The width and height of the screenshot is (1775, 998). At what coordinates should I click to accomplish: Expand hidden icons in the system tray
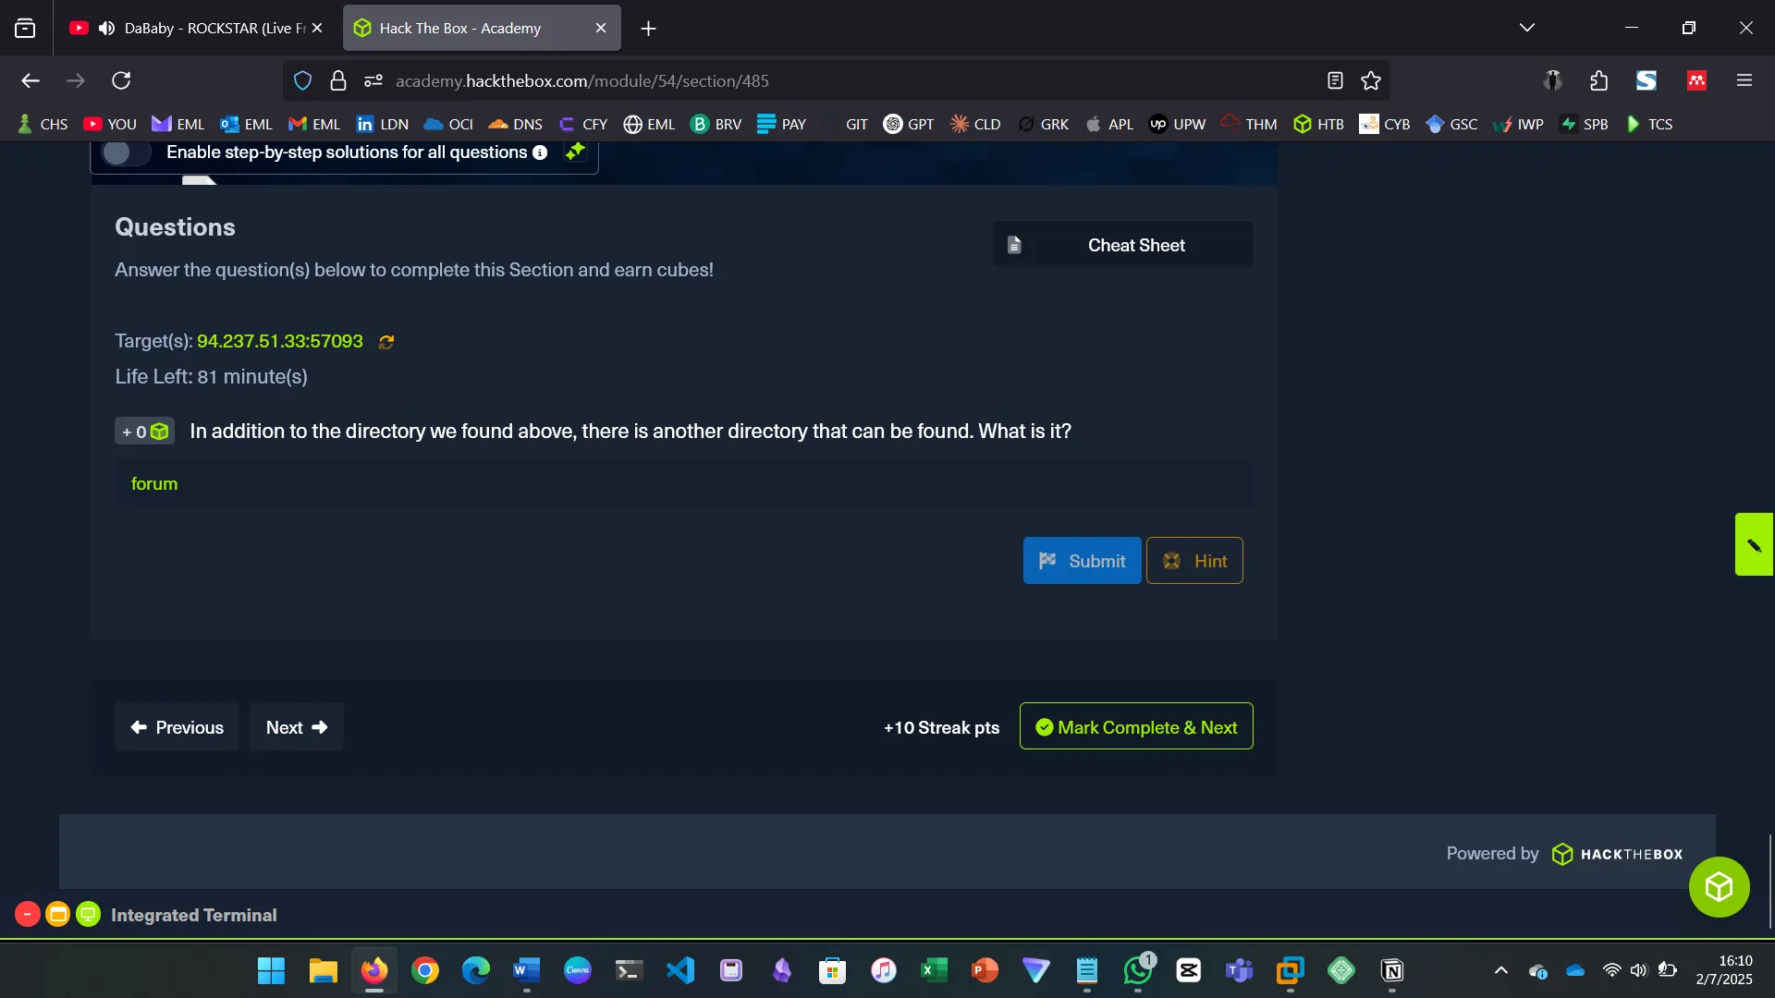click(x=1500, y=970)
